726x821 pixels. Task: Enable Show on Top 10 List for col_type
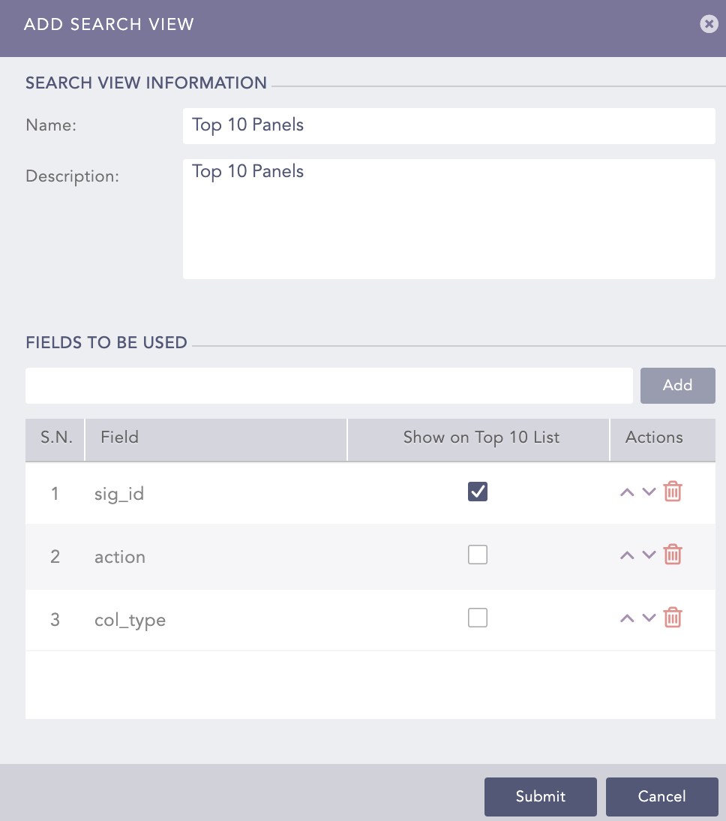pyautogui.click(x=478, y=618)
